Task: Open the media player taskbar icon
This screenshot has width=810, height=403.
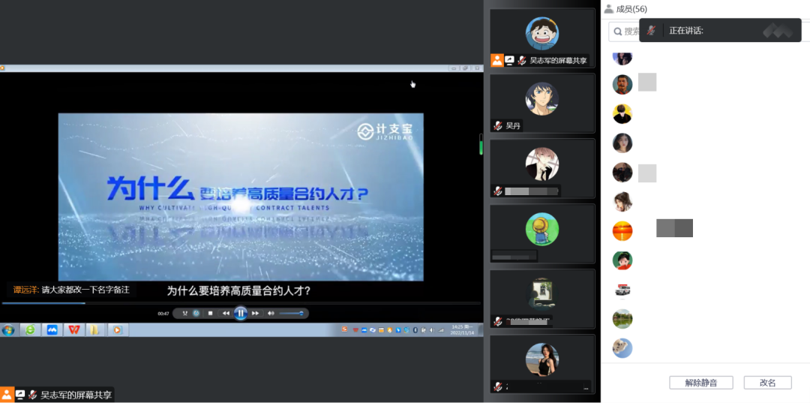Action: (118, 329)
